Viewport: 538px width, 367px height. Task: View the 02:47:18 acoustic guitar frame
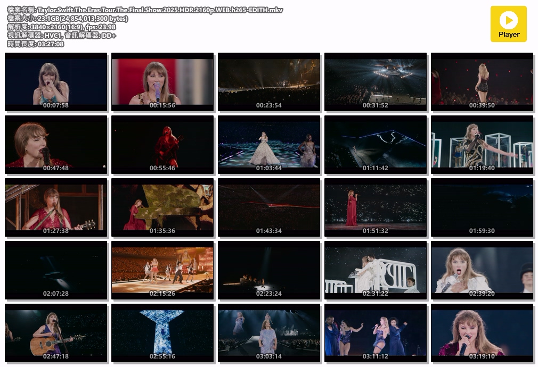(56, 333)
